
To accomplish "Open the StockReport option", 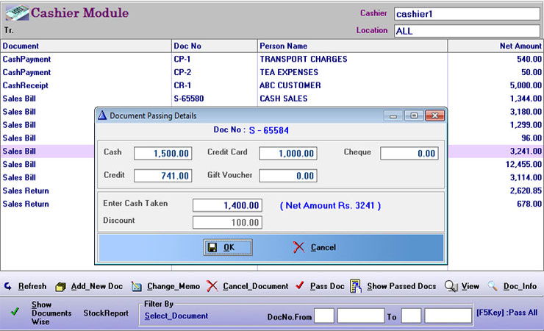I will pyautogui.click(x=106, y=313).
